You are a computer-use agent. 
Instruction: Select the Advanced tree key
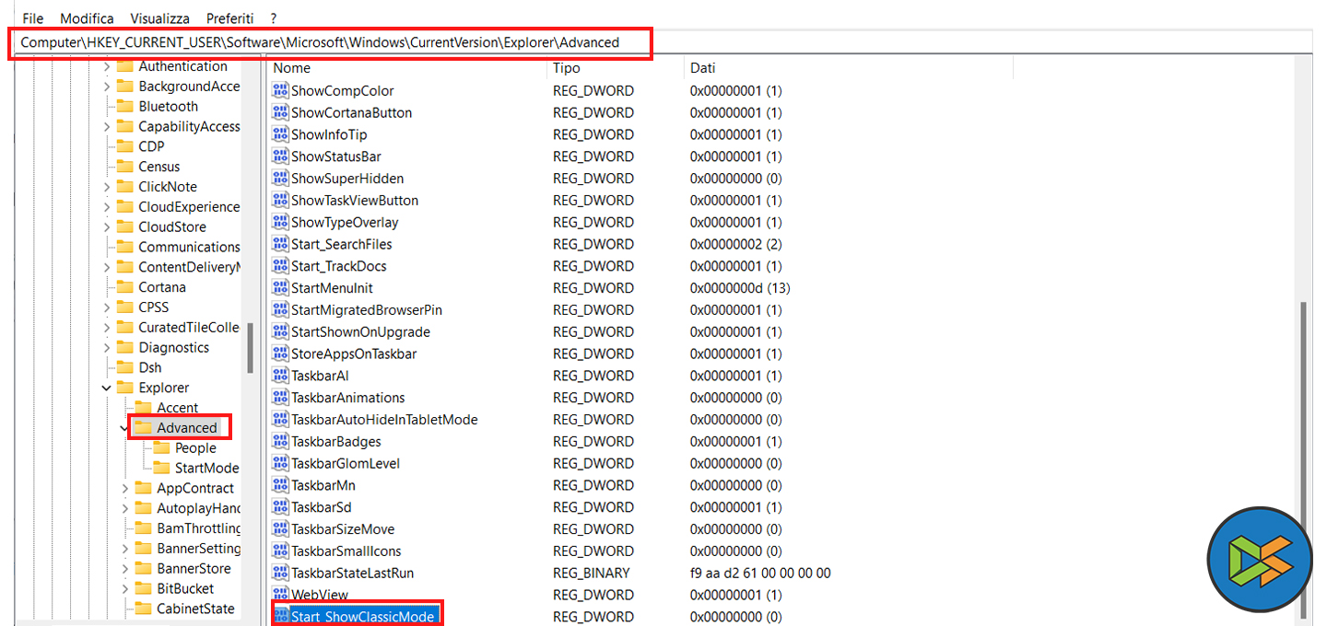(x=187, y=428)
